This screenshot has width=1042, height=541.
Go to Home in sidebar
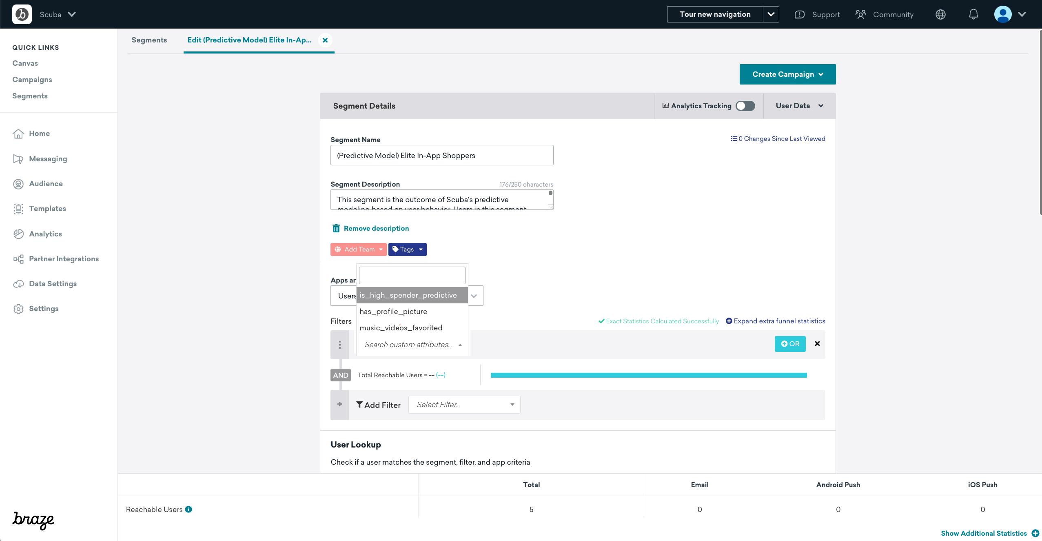(x=39, y=134)
